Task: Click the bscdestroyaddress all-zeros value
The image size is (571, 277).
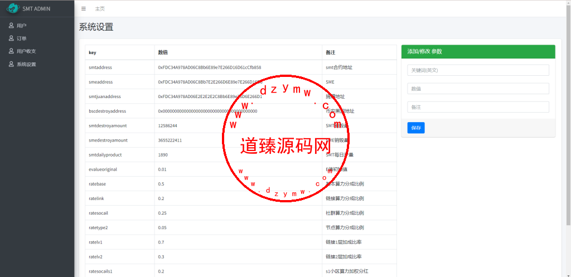Action: click(207, 111)
